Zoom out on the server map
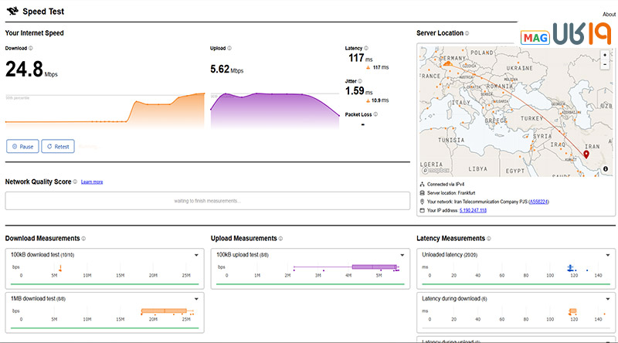The height and width of the screenshot is (343, 618). click(604, 65)
